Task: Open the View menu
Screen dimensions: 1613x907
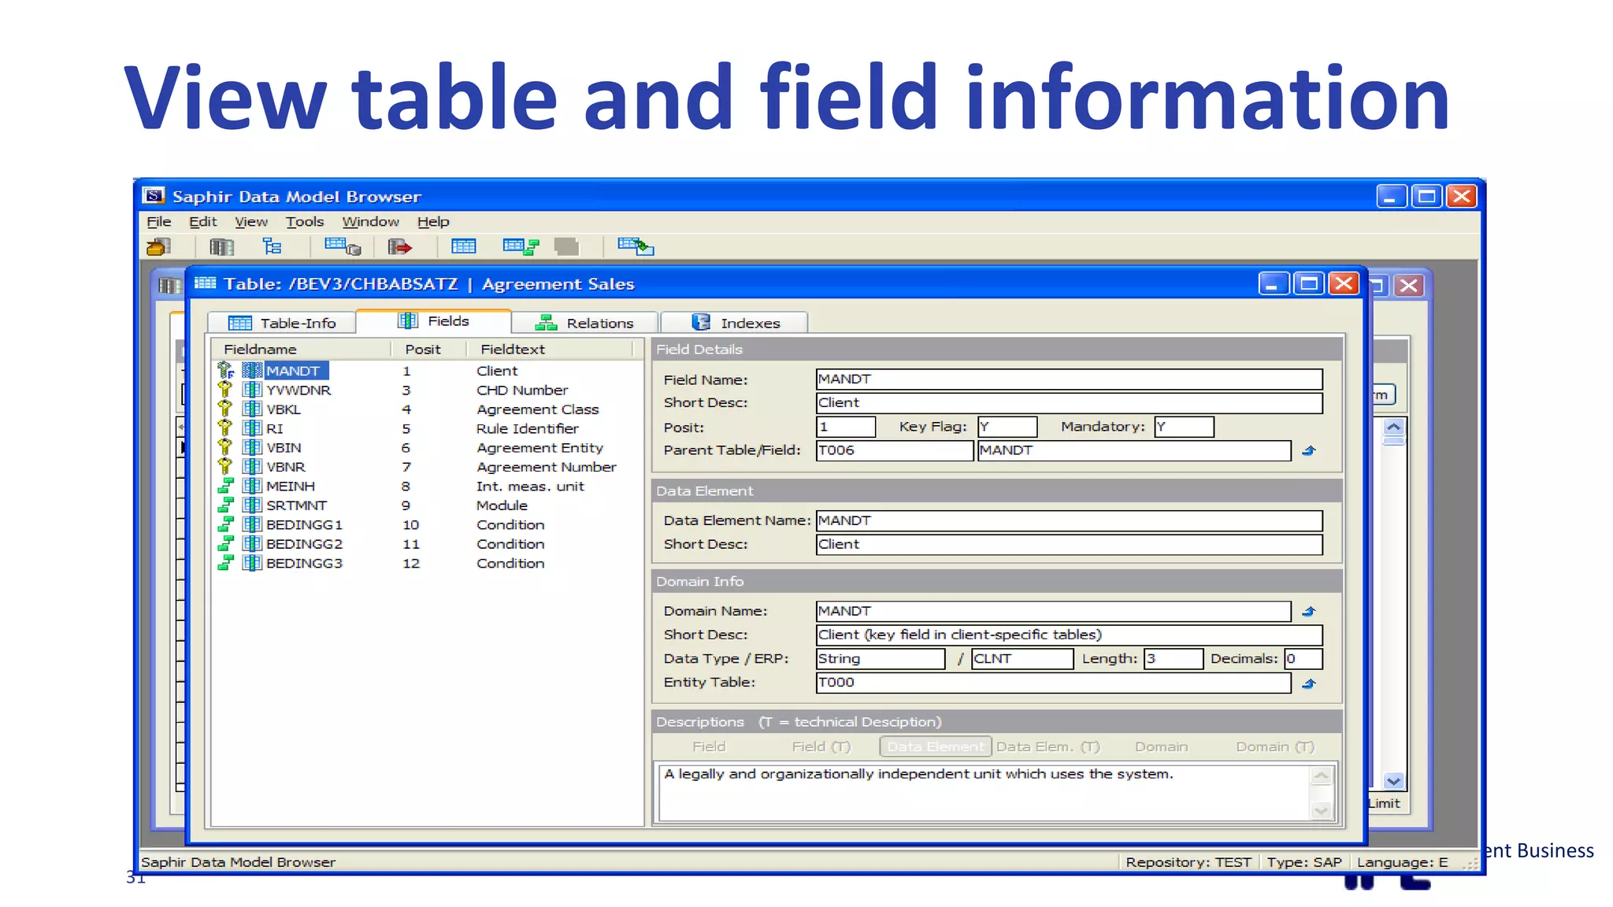Action: (250, 222)
